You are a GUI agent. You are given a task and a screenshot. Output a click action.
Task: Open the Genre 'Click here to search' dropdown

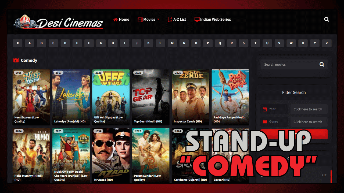coord(309,122)
